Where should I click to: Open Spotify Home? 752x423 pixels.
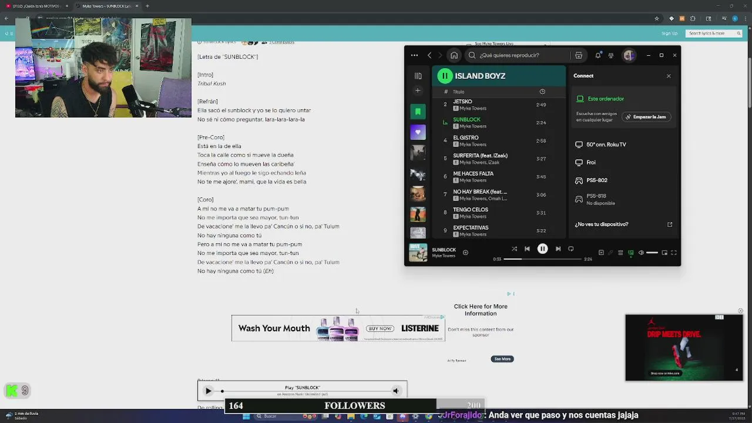454,55
